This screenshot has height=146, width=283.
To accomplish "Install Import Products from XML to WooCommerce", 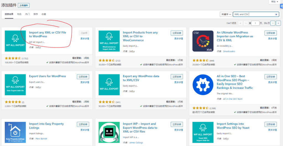I will [177, 33].
